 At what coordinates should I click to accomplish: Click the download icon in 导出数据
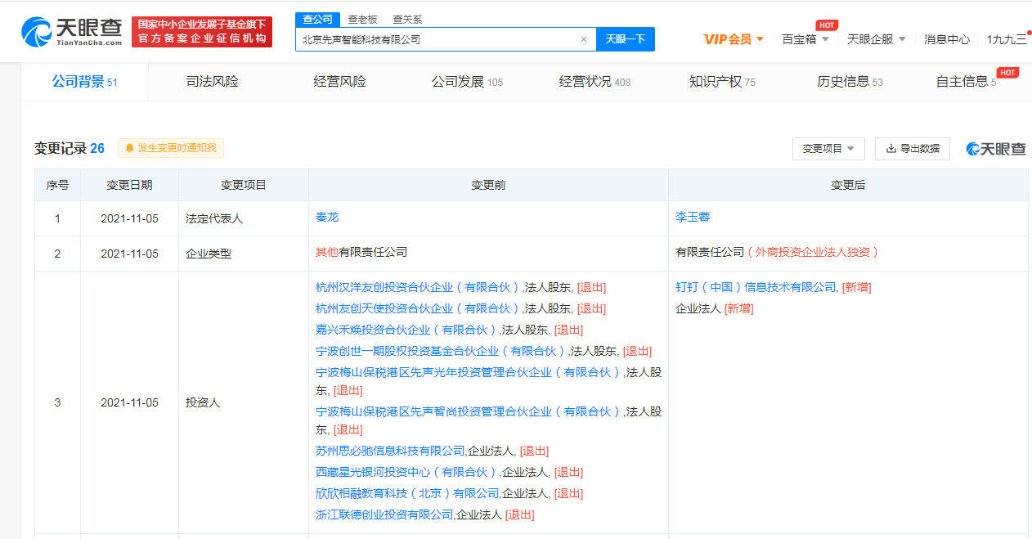[891, 149]
